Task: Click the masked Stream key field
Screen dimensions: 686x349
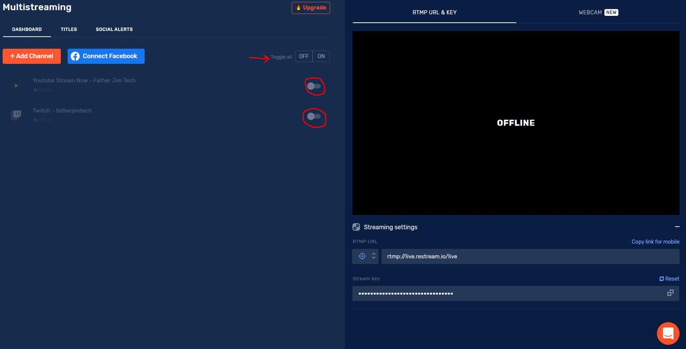Action: [516, 293]
